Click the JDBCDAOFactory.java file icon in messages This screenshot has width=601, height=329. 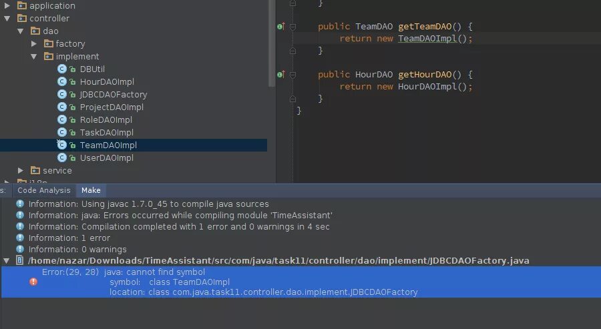[x=19, y=260]
